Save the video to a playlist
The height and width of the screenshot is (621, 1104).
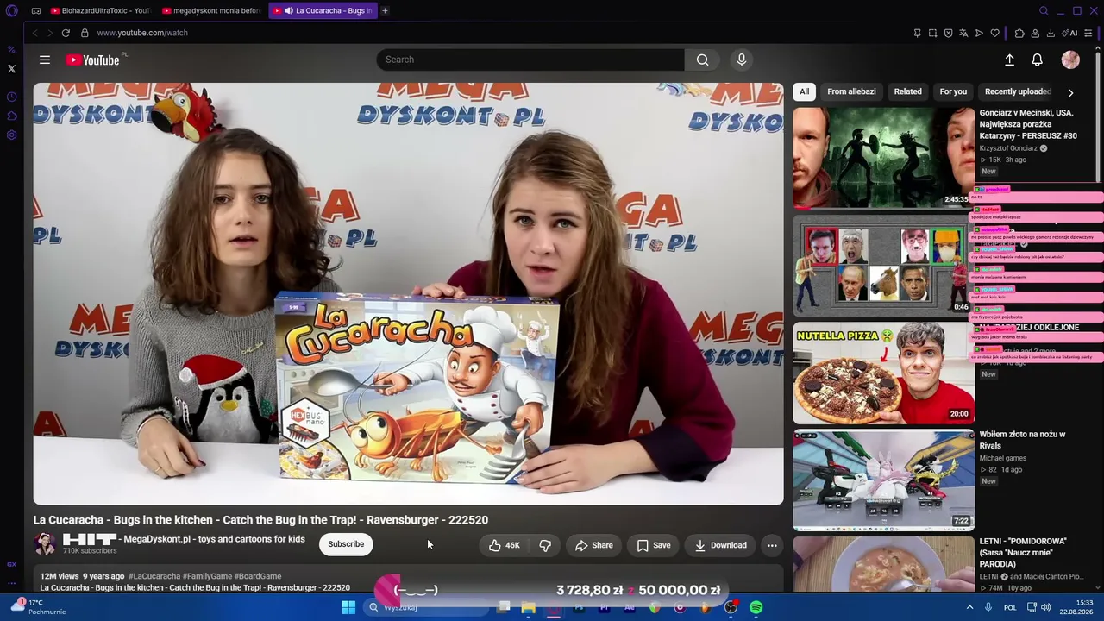[653, 545]
